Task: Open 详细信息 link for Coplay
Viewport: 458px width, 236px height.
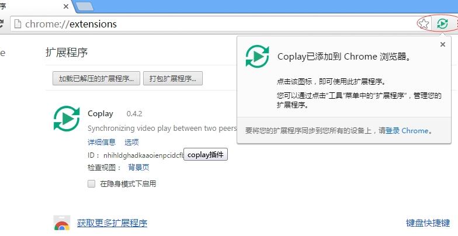Action: 102,143
